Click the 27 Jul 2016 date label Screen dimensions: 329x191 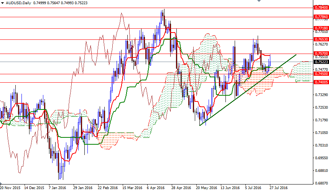(x=279, y=188)
